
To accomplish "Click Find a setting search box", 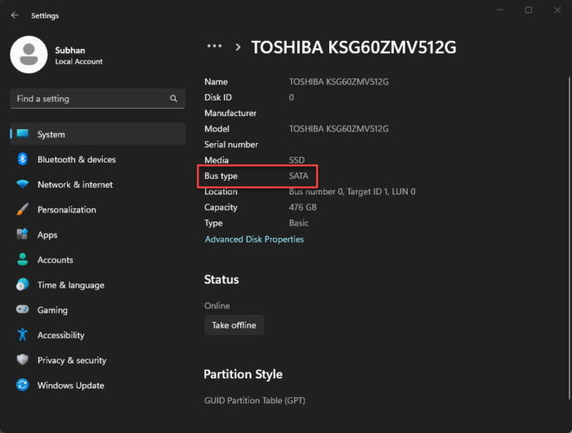I will pos(98,99).
